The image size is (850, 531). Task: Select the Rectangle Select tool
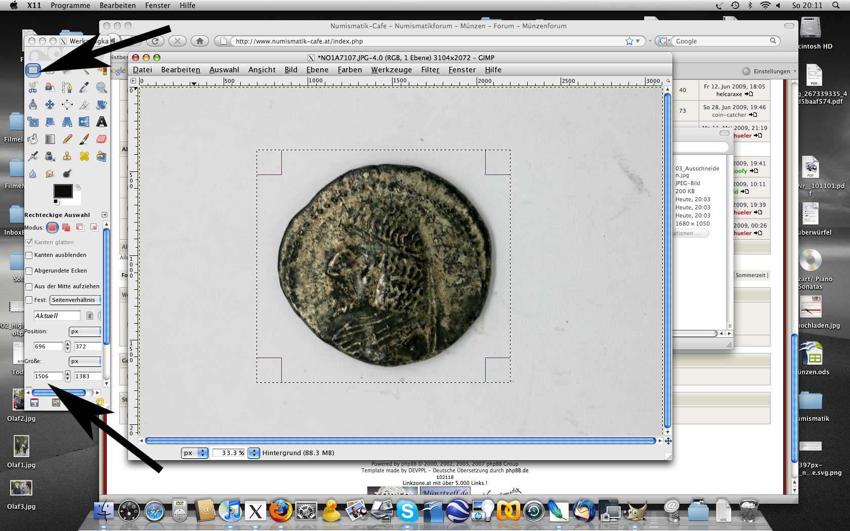point(33,70)
